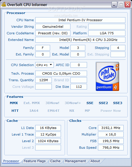Viewport: 132px width, 167px height.
Task: Click the Multiplier x 16,0 field
Action: pos(111,134)
